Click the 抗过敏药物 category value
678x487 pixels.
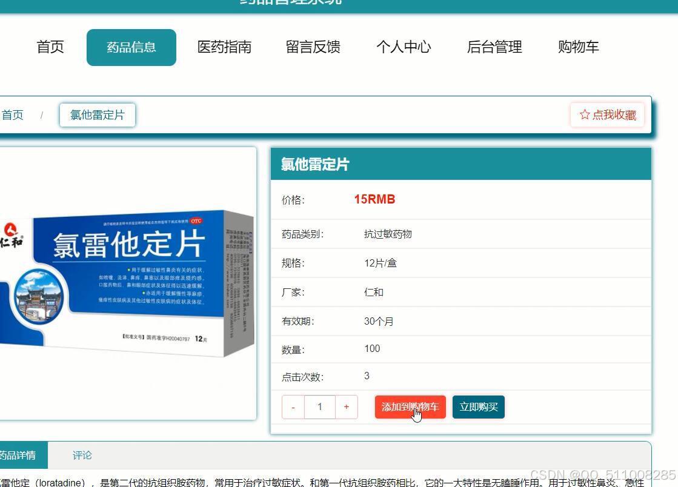coord(388,234)
